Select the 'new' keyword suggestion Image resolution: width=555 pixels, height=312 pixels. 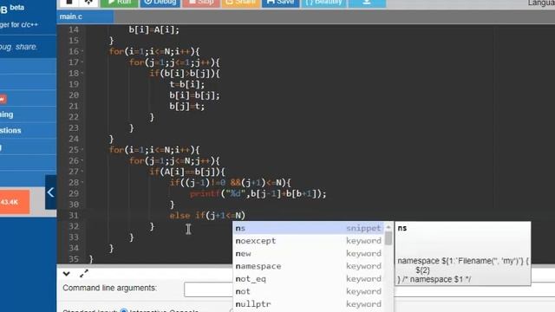pyautogui.click(x=309, y=254)
